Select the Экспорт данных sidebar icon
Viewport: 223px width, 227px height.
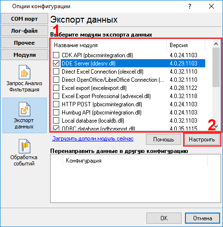point(25,115)
